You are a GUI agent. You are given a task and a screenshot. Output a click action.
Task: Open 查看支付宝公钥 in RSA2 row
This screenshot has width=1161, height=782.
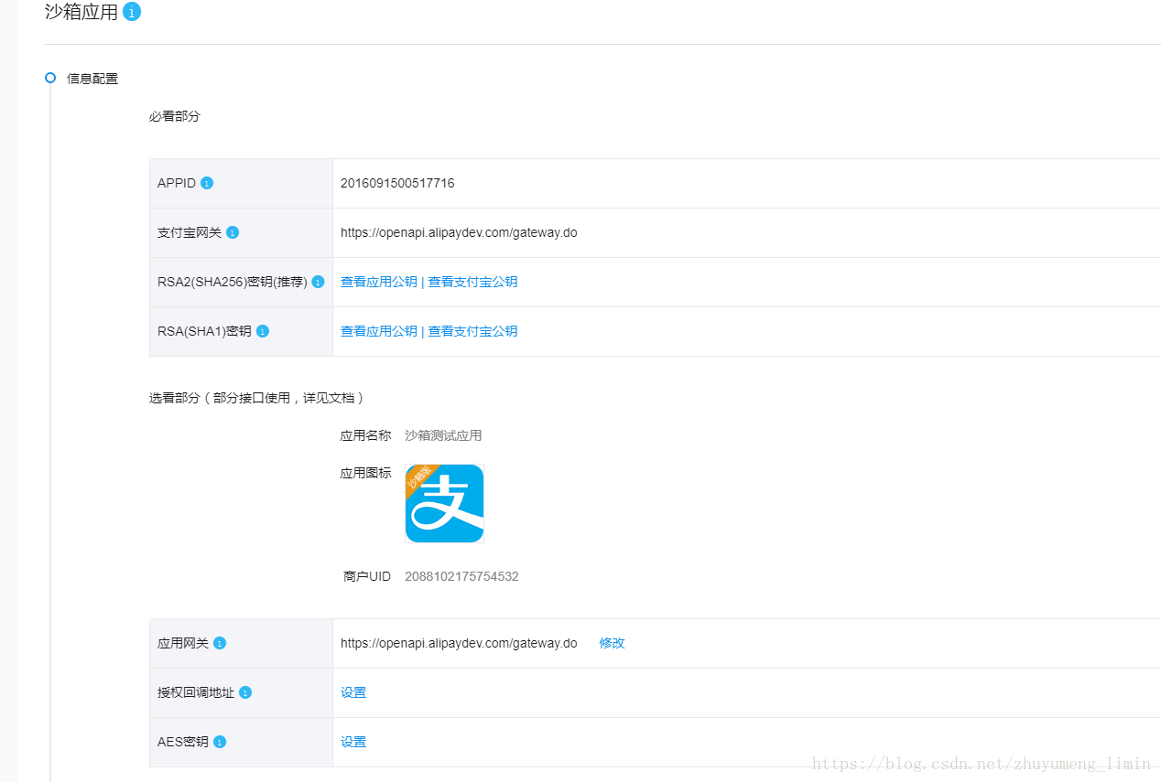coord(472,282)
